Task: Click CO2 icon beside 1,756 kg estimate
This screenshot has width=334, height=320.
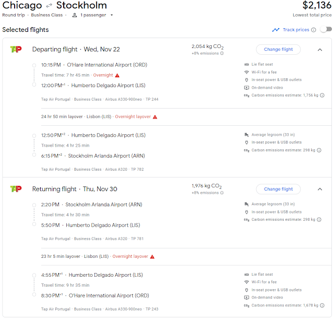Action: [x=246, y=96]
